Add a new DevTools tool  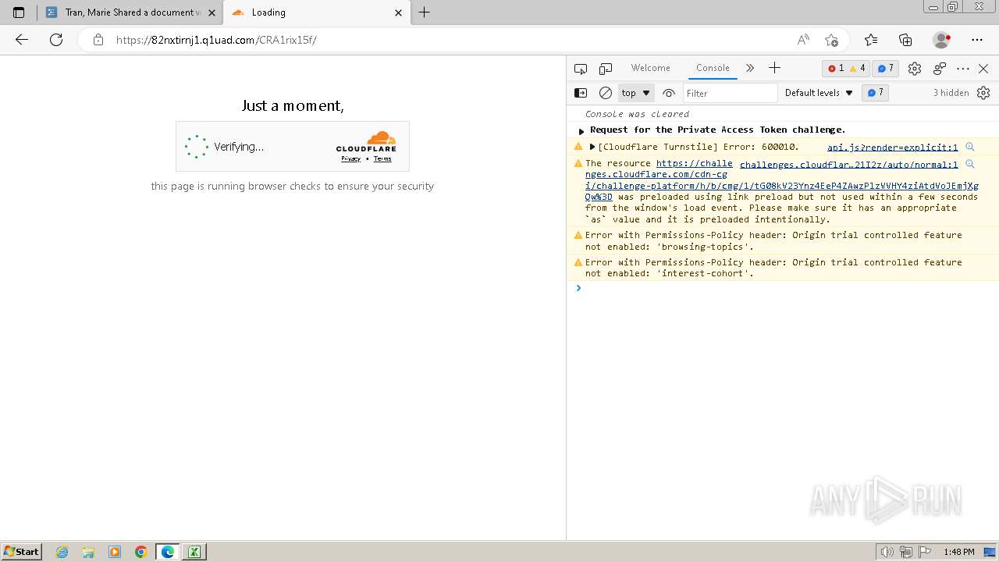coord(774,68)
